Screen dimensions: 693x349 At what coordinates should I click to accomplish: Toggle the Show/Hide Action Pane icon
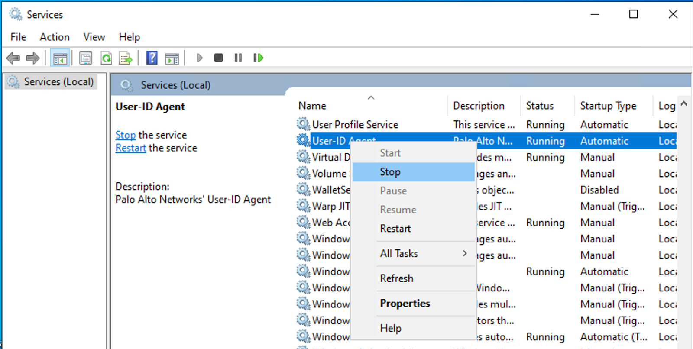click(x=172, y=58)
